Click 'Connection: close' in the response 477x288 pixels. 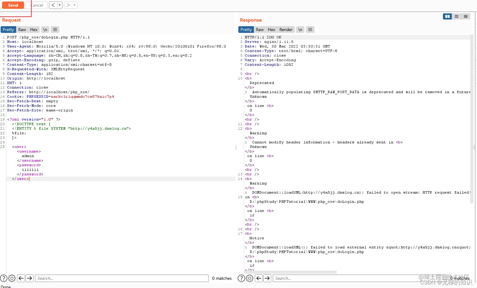[265, 56]
